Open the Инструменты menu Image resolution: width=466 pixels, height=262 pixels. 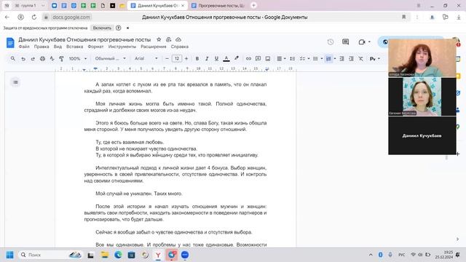(x=122, y=47)
